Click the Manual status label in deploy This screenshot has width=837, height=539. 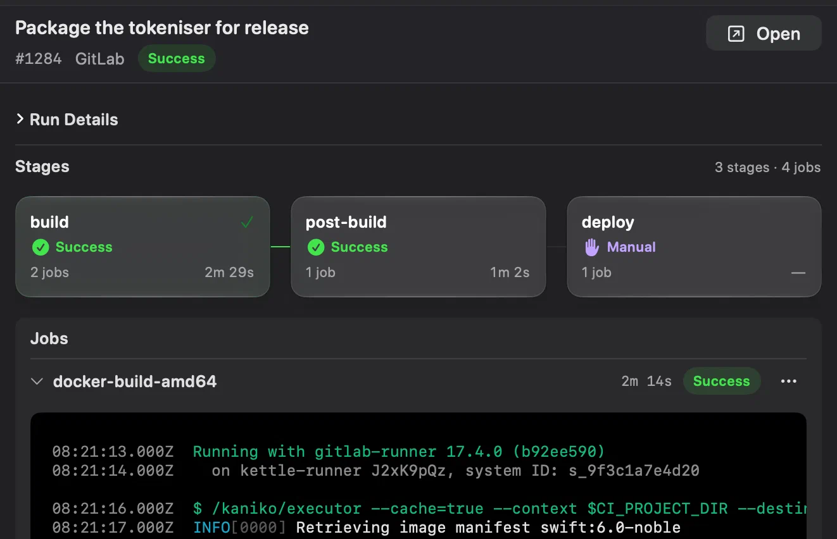[631, 247]
